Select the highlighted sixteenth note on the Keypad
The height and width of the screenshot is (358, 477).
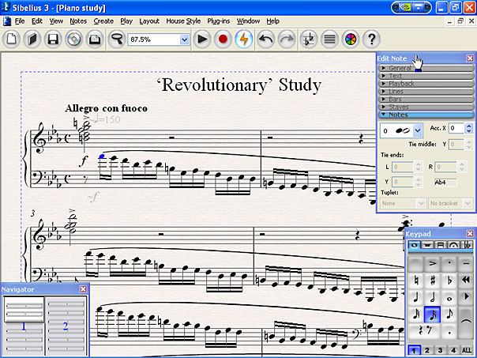coord(433,315)
